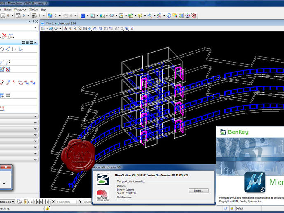284x213 pixels.
Task: Click the Pantone Digital Color logo
Action: pyautogui.click(x=103, y=195)
